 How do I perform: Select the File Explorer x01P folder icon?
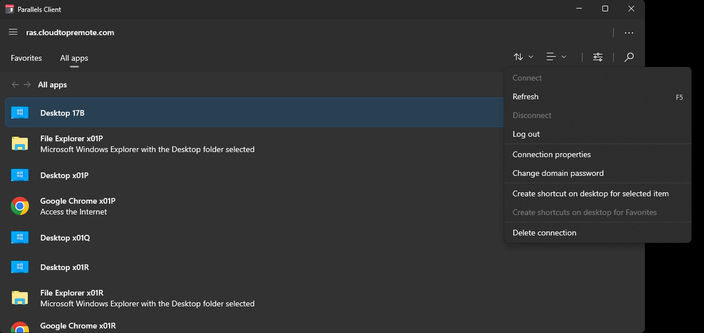point(20,144)
